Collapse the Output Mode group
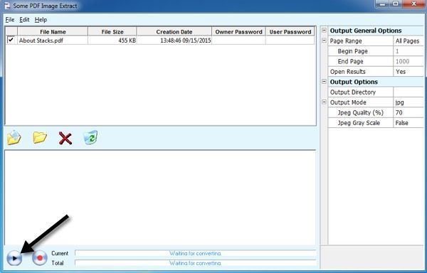Screen dimensions: 427x273 coord(324,102)
